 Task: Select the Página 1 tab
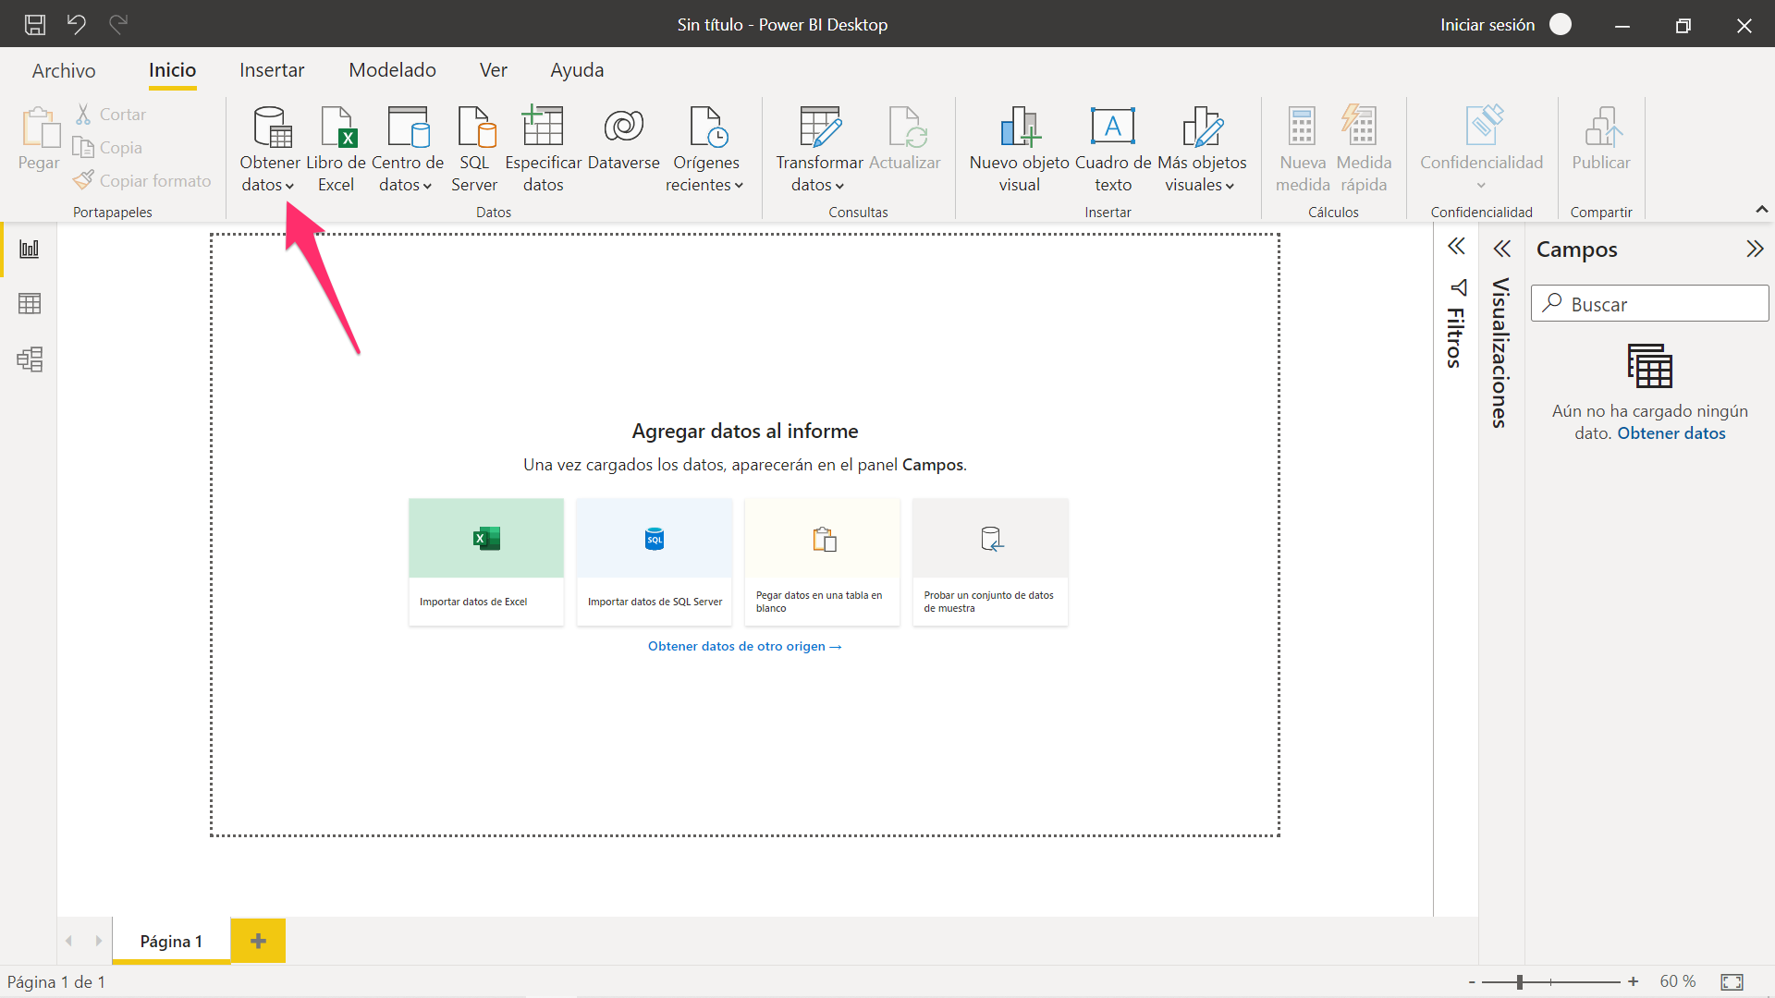click(x=171, y=941)
